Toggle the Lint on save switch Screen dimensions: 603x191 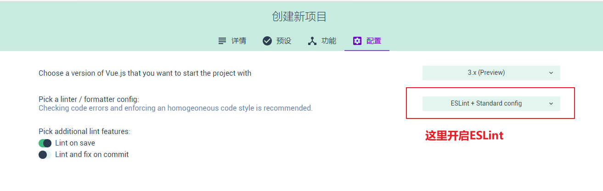pos(45,143)
